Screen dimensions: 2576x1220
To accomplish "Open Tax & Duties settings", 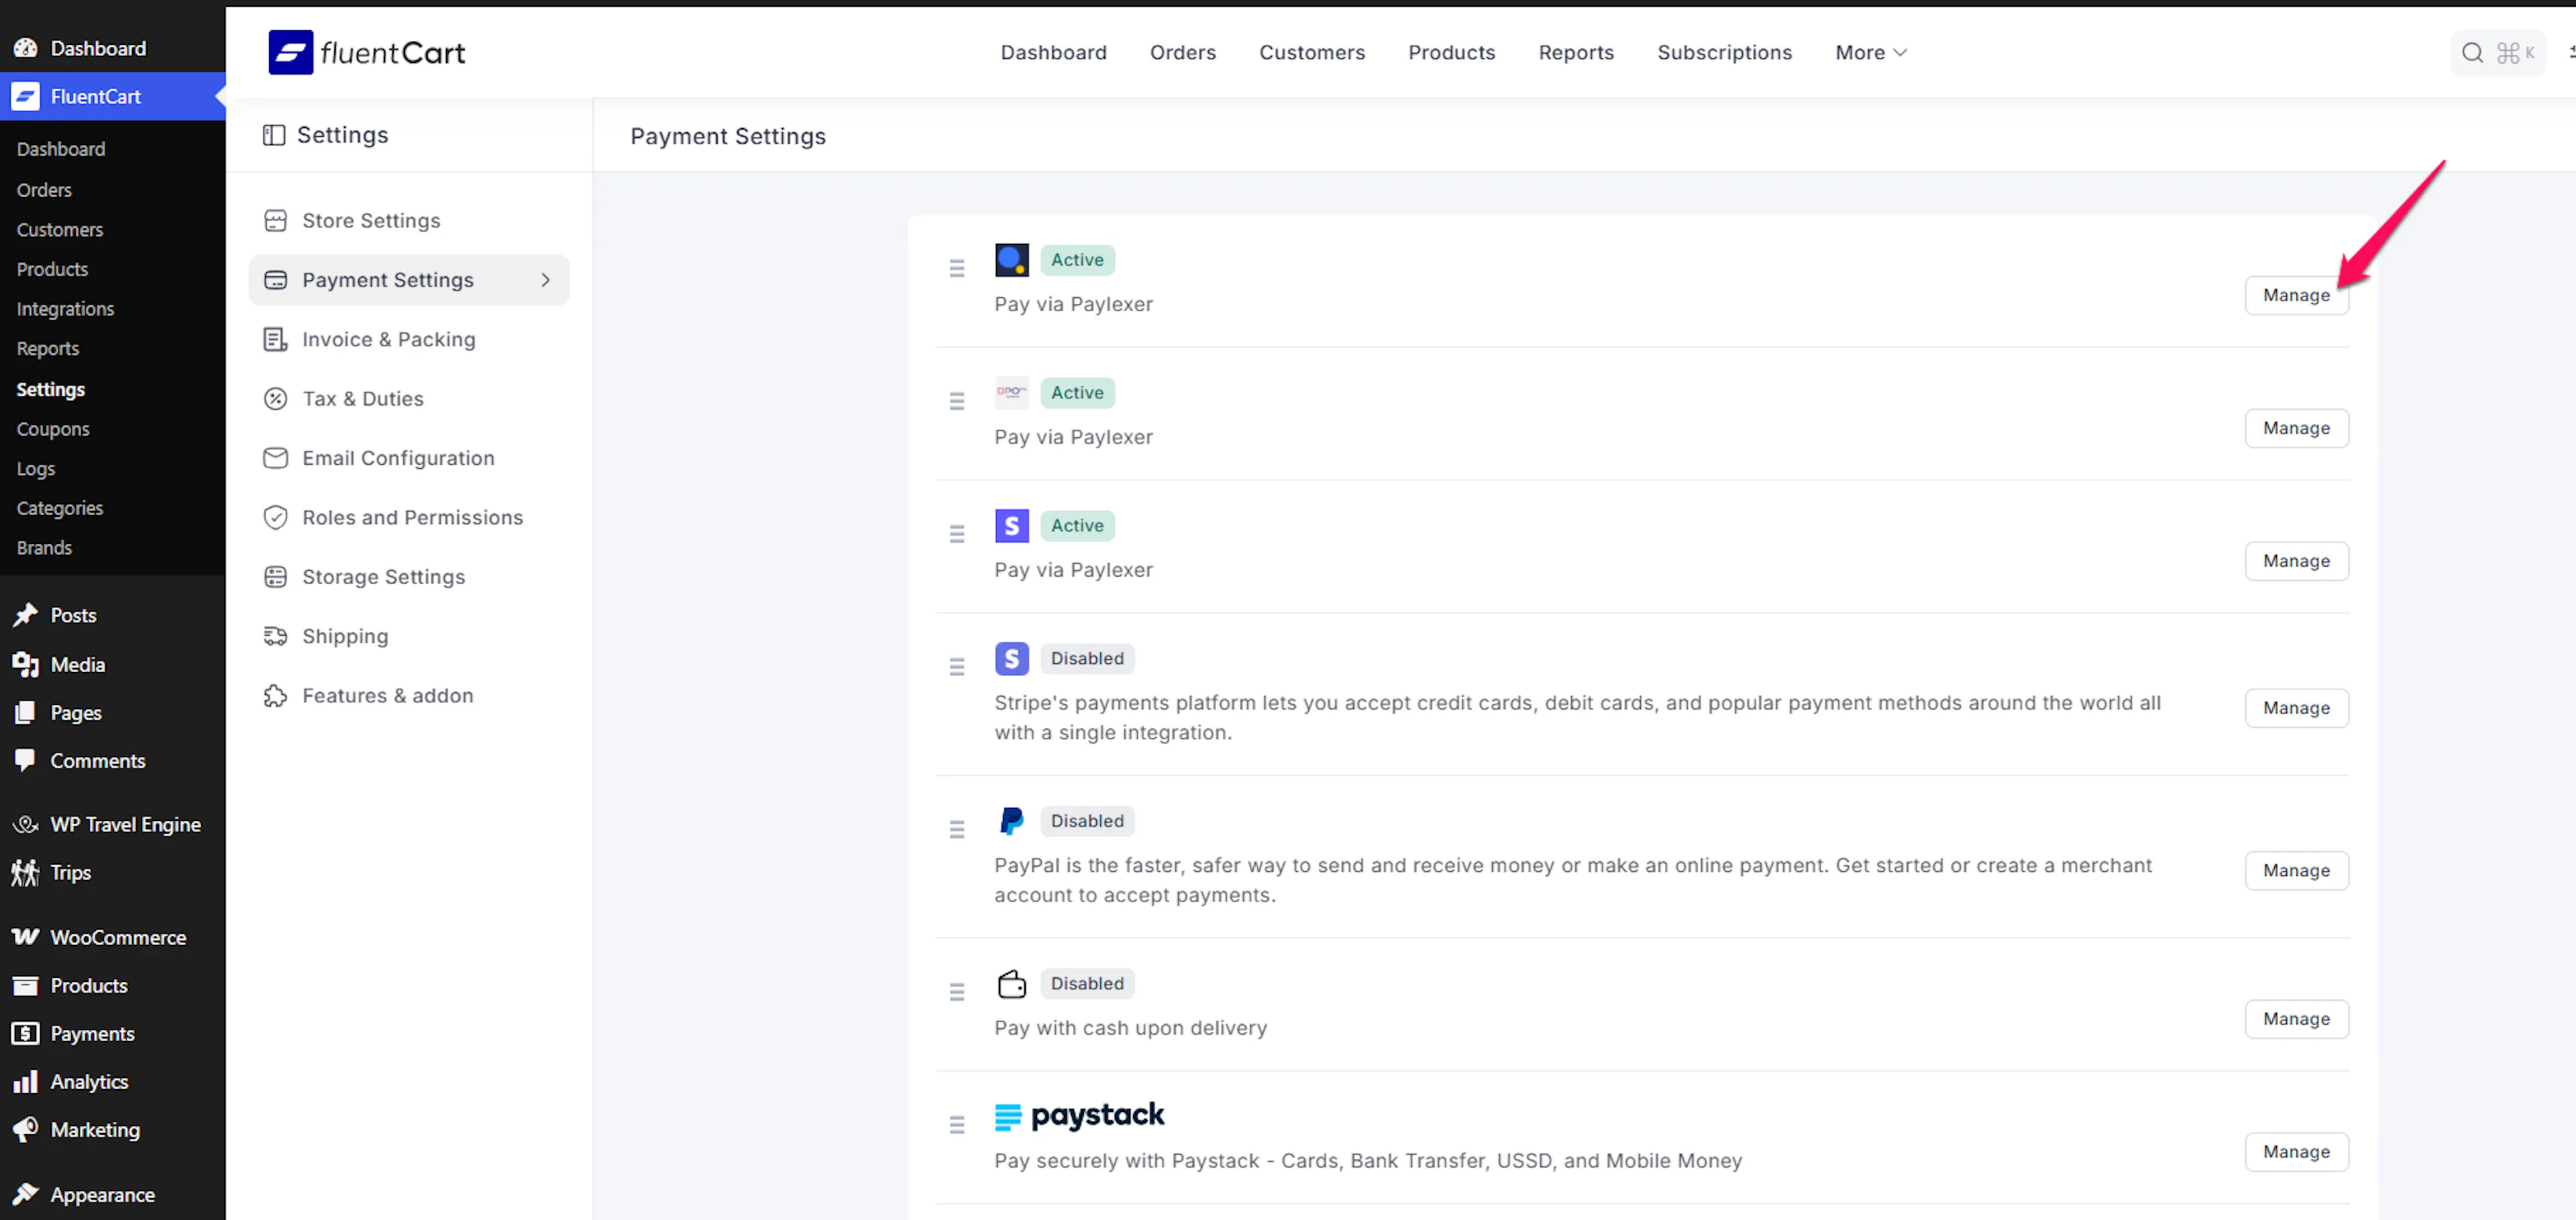I will pos(362,398).
